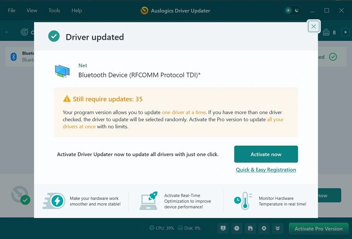This screenshot has width=352, height=239.
Task: Click the background update status disc icon
Action: click(21, 195)
